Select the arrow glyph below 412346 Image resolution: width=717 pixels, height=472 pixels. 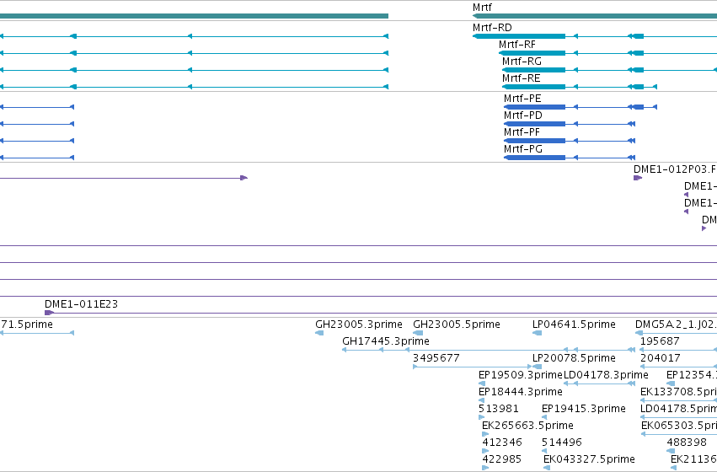click(x=485, y=451)
